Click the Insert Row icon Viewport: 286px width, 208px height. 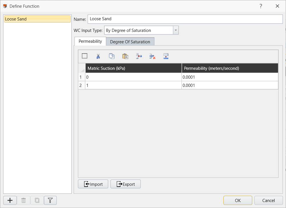click(139, 56)
